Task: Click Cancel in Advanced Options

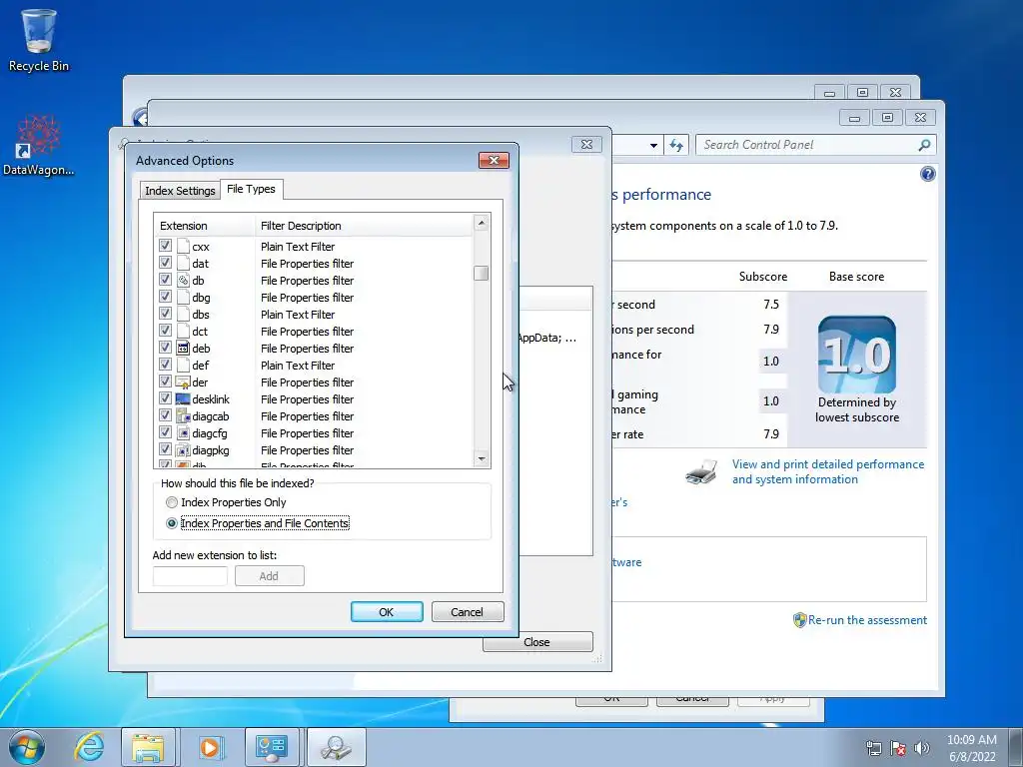Action: pos(468,612)
